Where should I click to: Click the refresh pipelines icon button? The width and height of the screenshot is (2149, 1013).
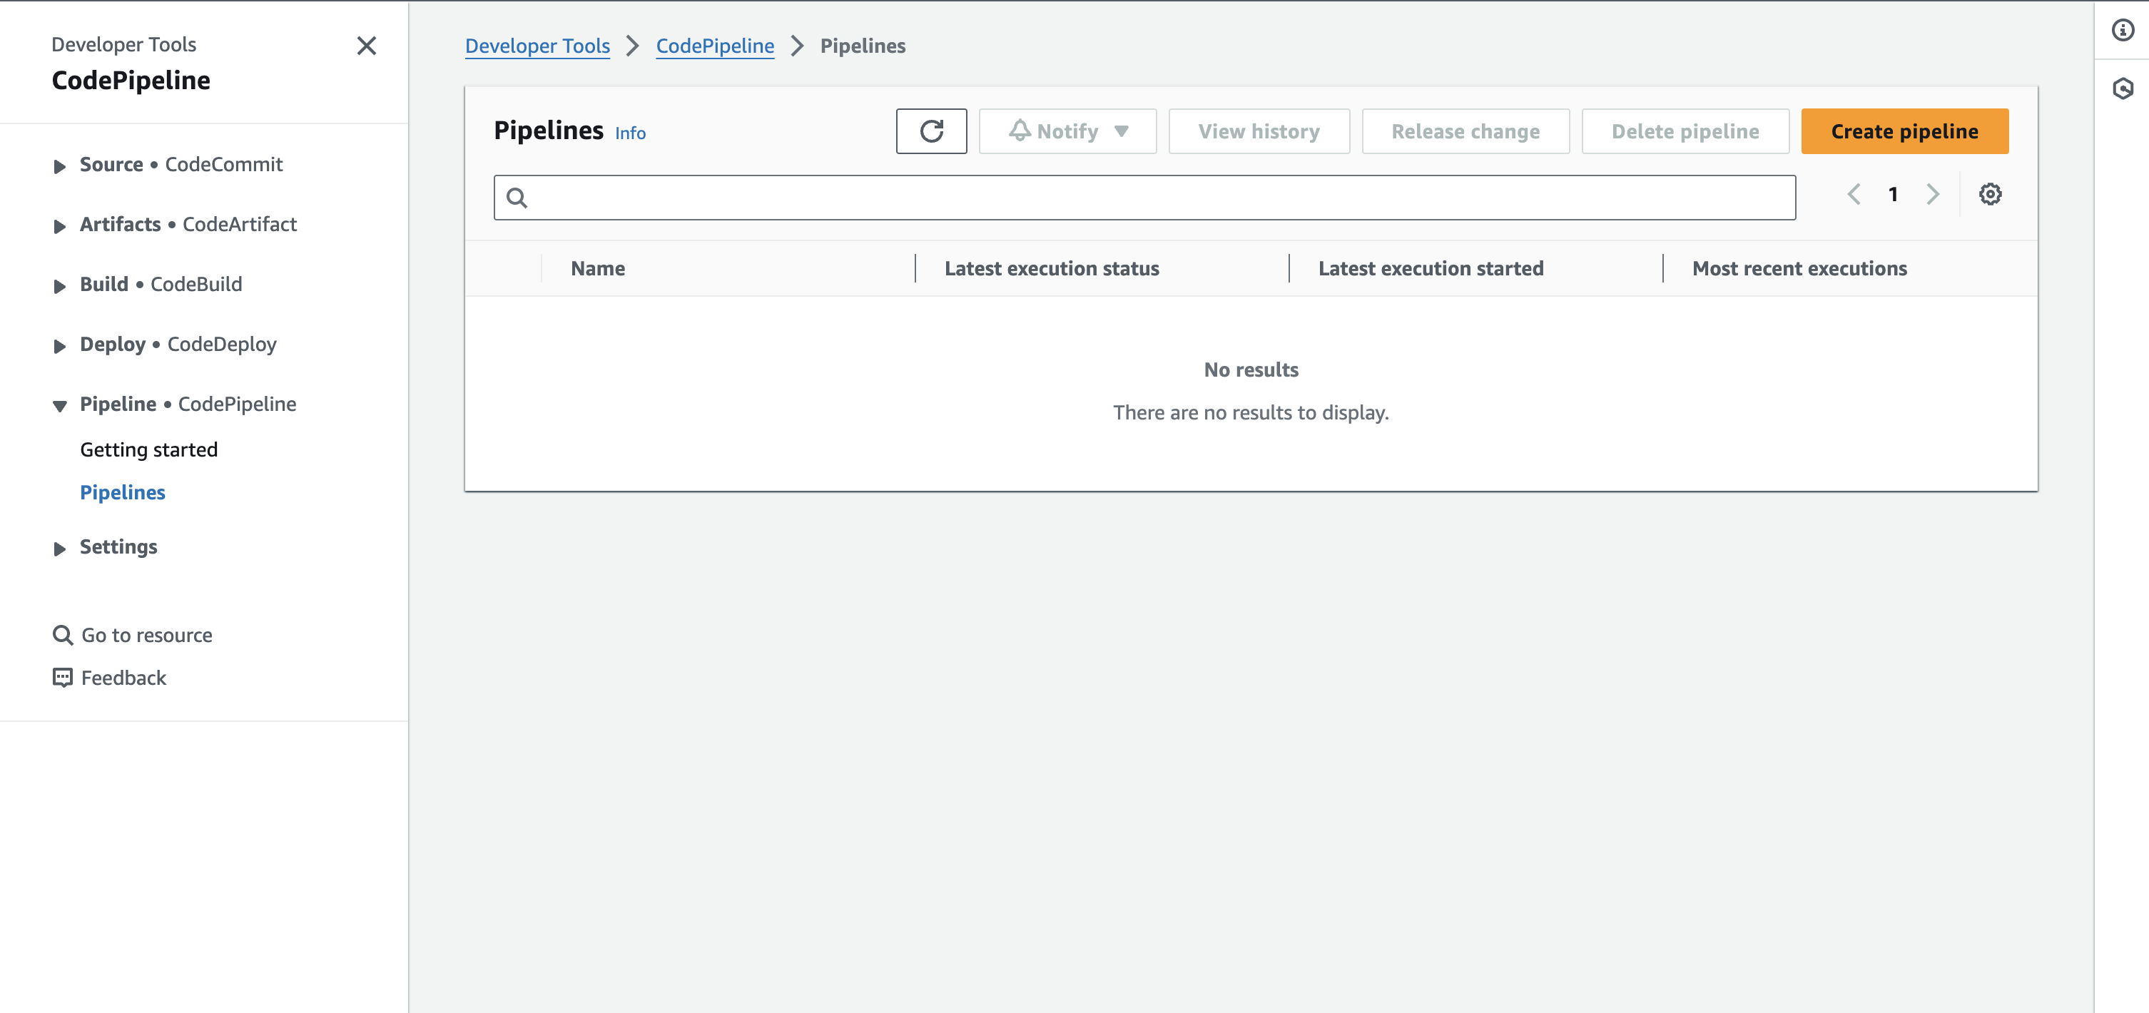click(x=931, y=131)
